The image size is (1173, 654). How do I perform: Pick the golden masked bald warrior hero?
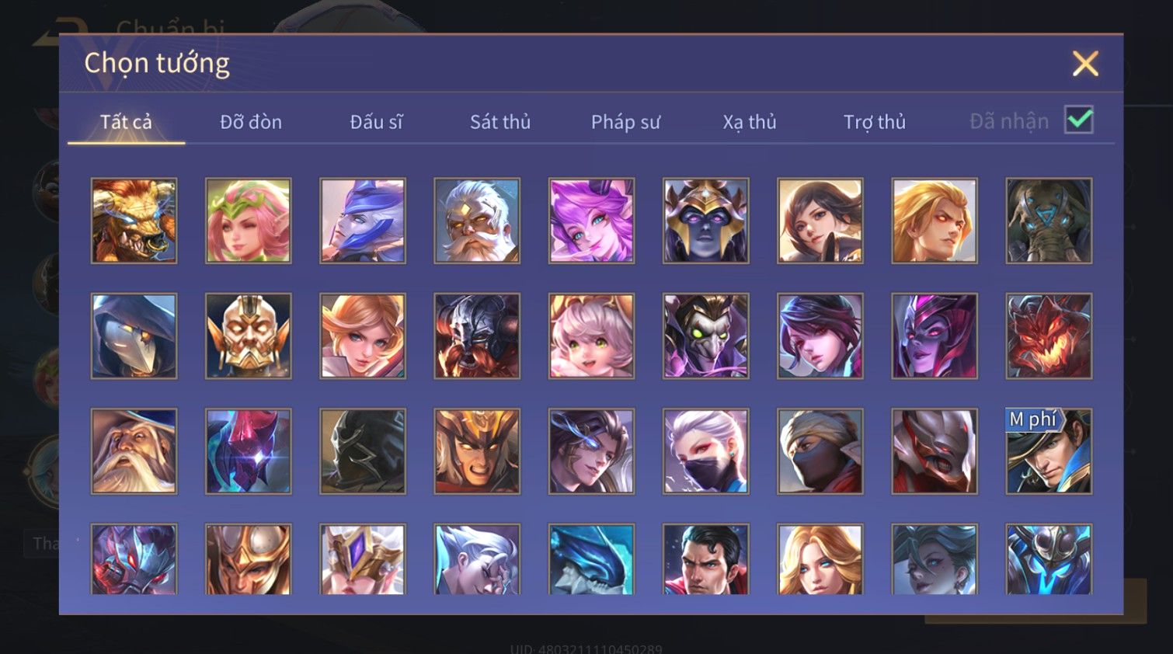248,336
